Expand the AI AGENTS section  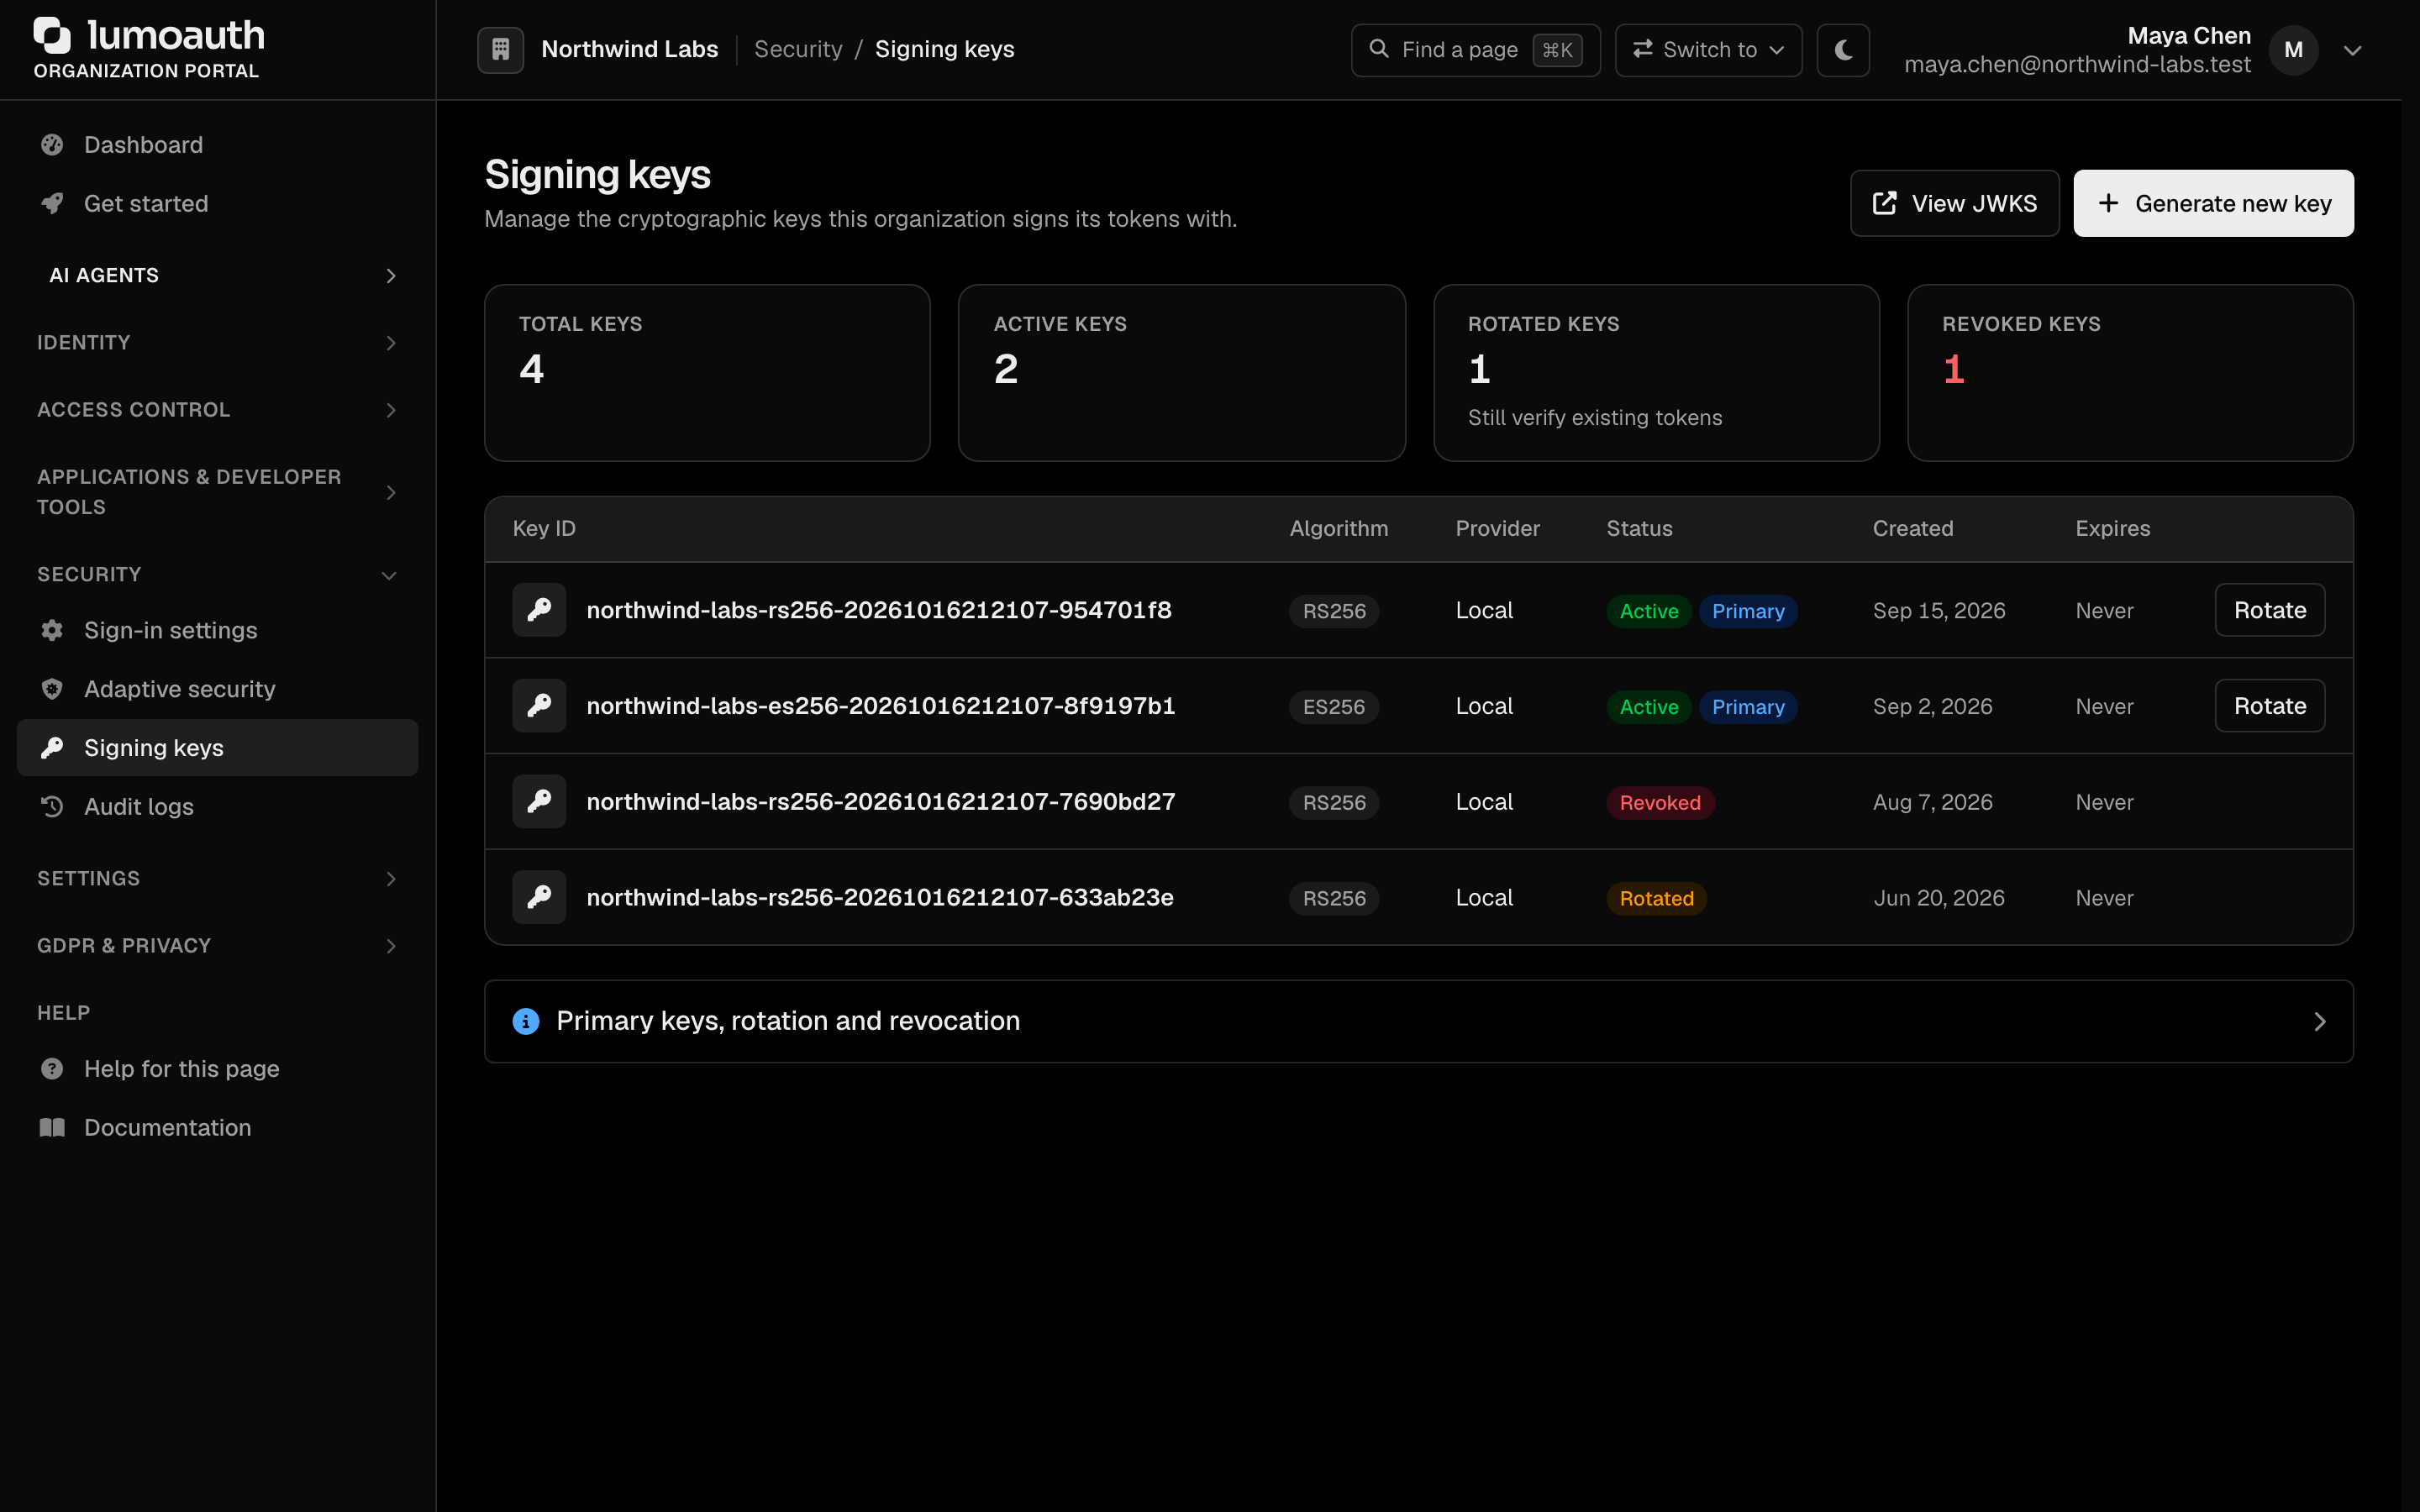click(218, 275)
